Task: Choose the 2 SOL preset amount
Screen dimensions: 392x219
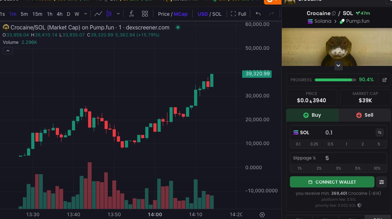Action: point(363,144)
